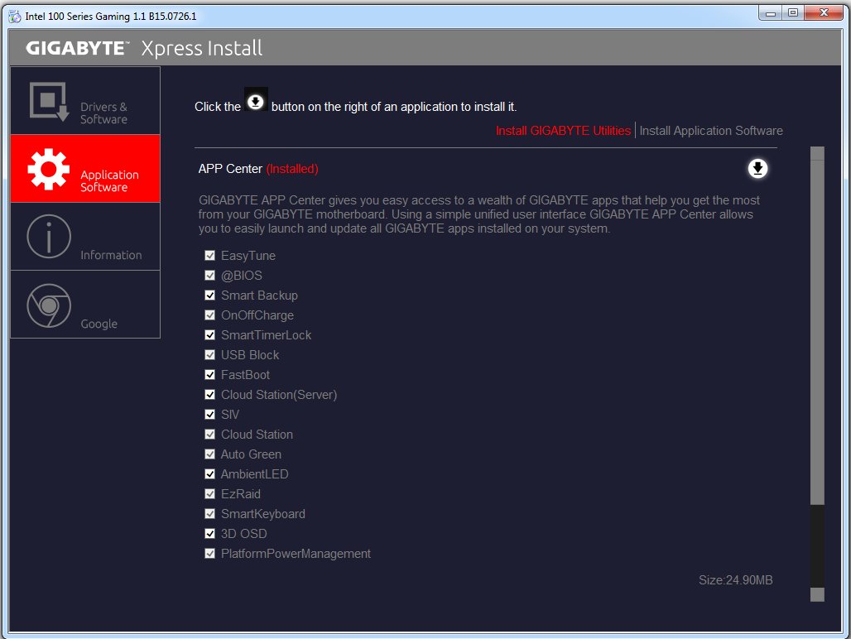Open Drivers & Software section icon

(49, 101)
